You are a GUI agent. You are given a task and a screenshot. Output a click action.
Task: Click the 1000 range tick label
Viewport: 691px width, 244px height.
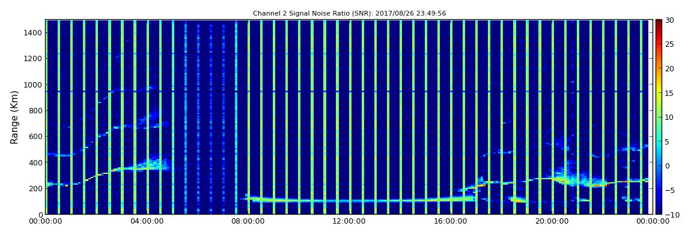[x=32, y=85]
